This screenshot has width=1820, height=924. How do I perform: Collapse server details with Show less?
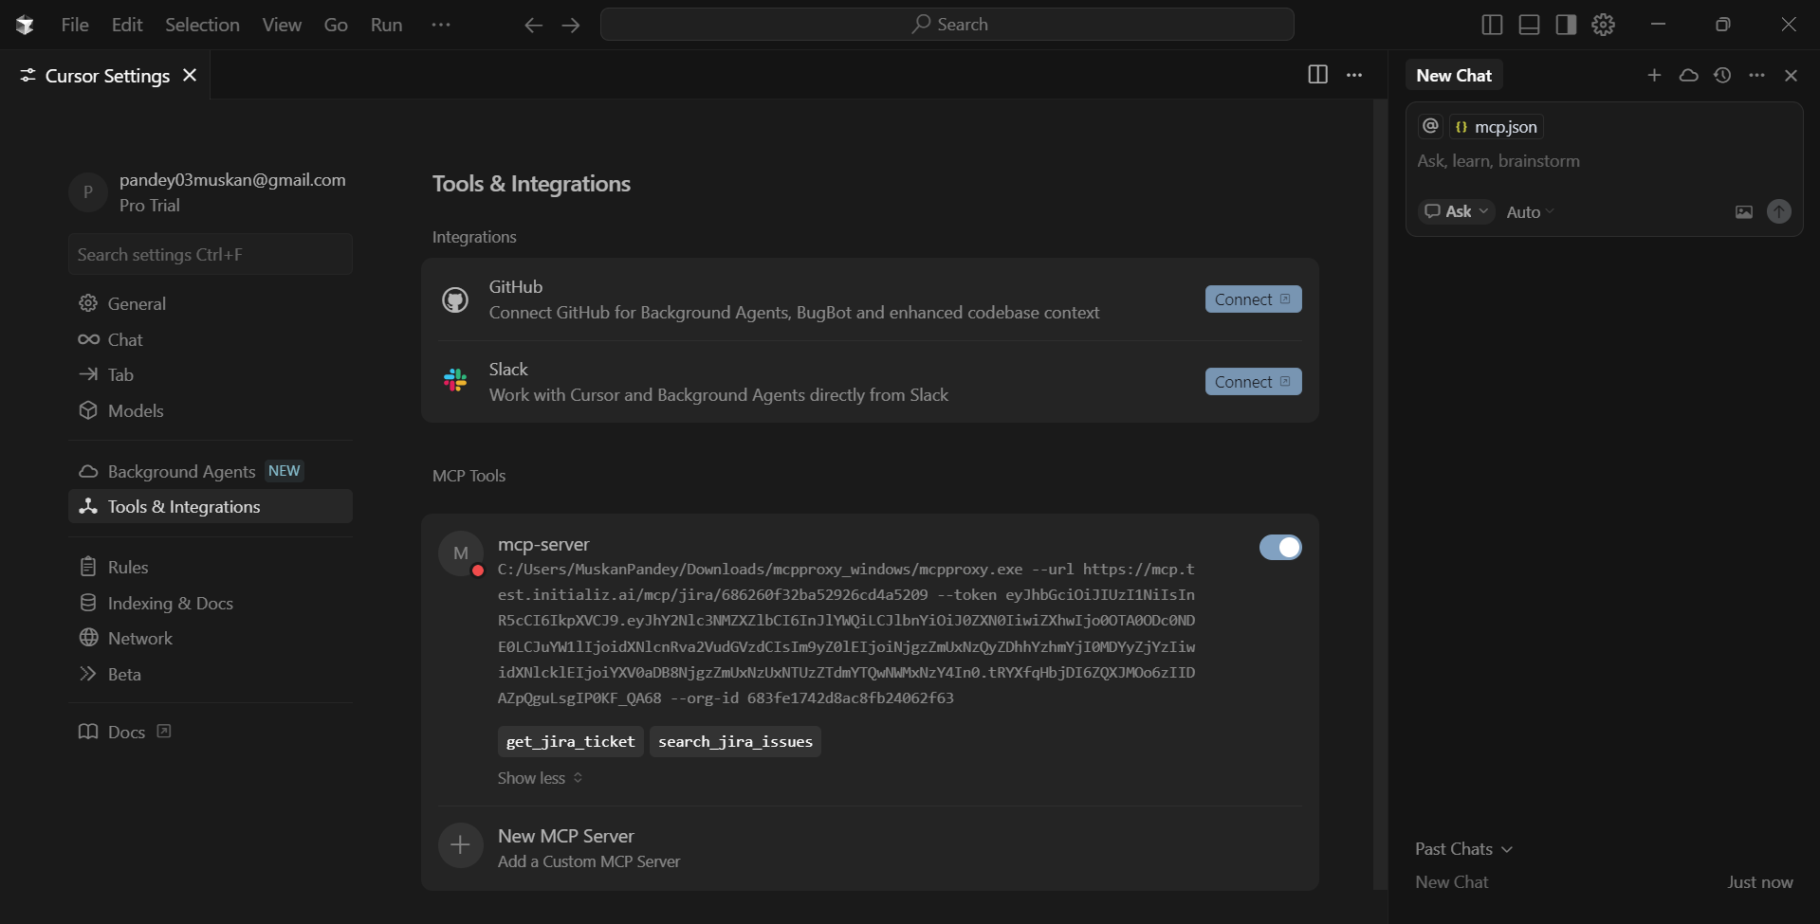(x=540, y=778)
